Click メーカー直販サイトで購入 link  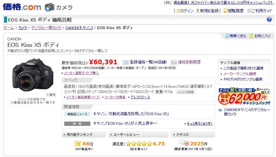point(81,73)
